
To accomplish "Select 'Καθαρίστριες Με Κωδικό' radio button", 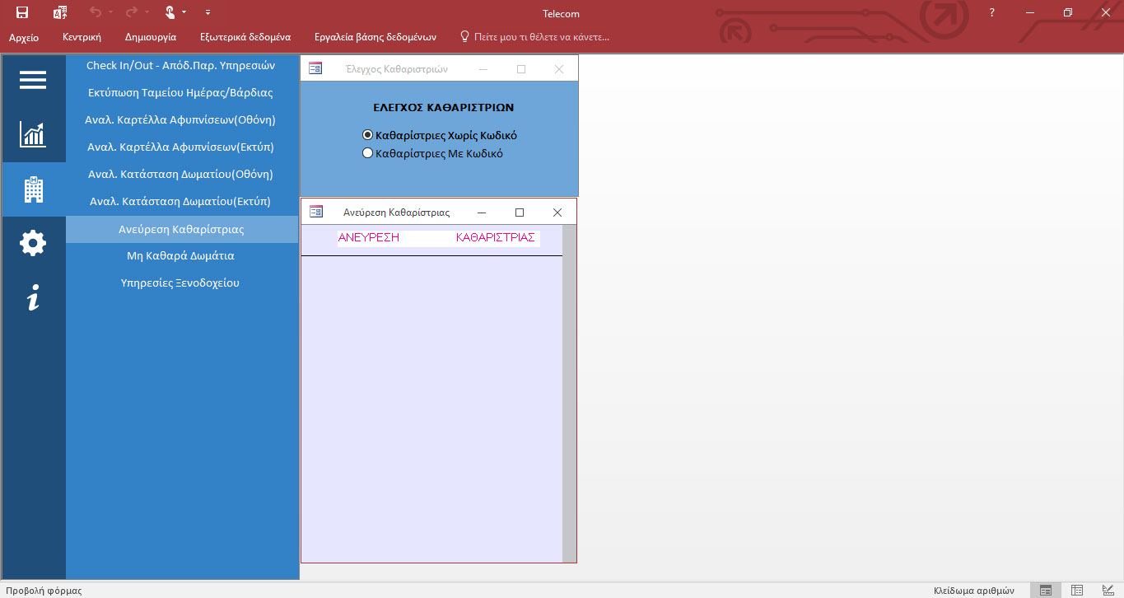I will tap(368, 153).
